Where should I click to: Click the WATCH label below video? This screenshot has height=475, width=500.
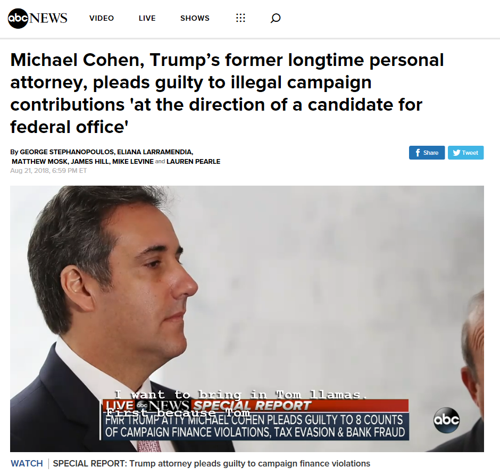pyautogui.click(x=27, y=463)
